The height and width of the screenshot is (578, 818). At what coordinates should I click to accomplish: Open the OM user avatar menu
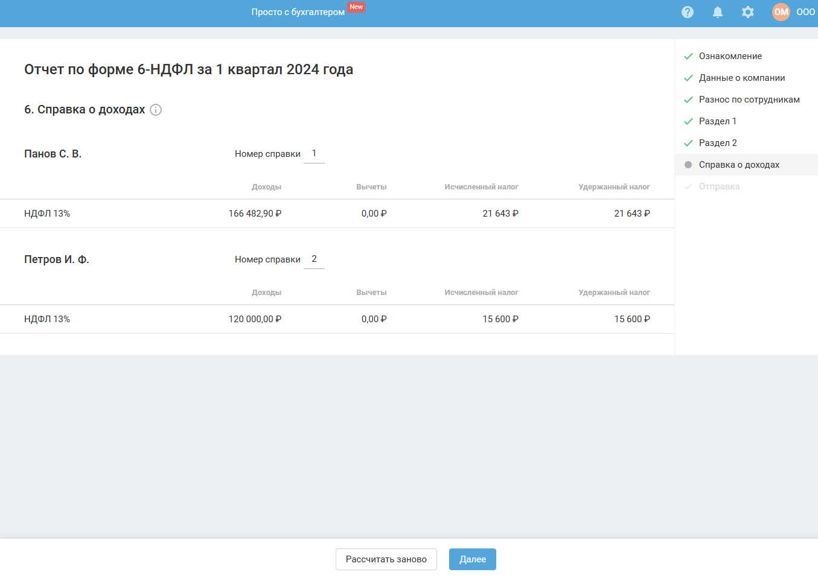point(781,12)
